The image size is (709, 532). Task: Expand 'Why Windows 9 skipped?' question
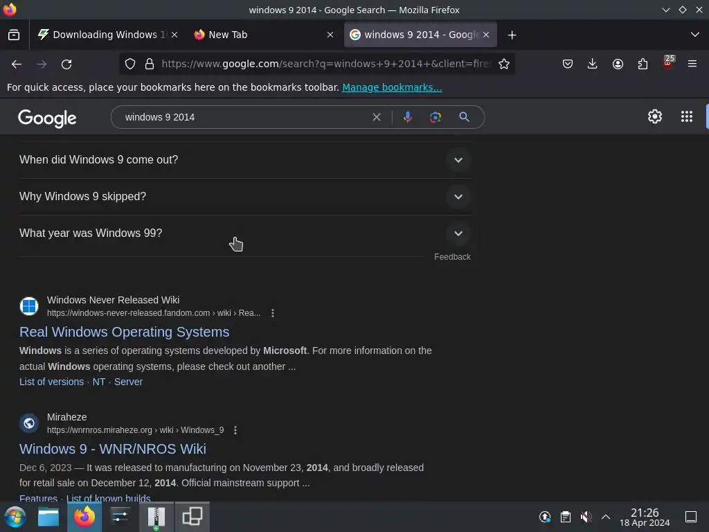tap(244, 197)
